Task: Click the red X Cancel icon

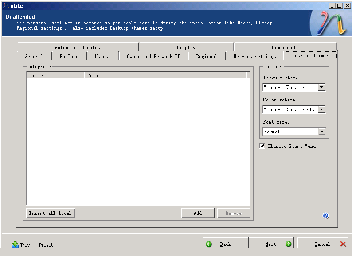Action: click(x=343, y=244)
